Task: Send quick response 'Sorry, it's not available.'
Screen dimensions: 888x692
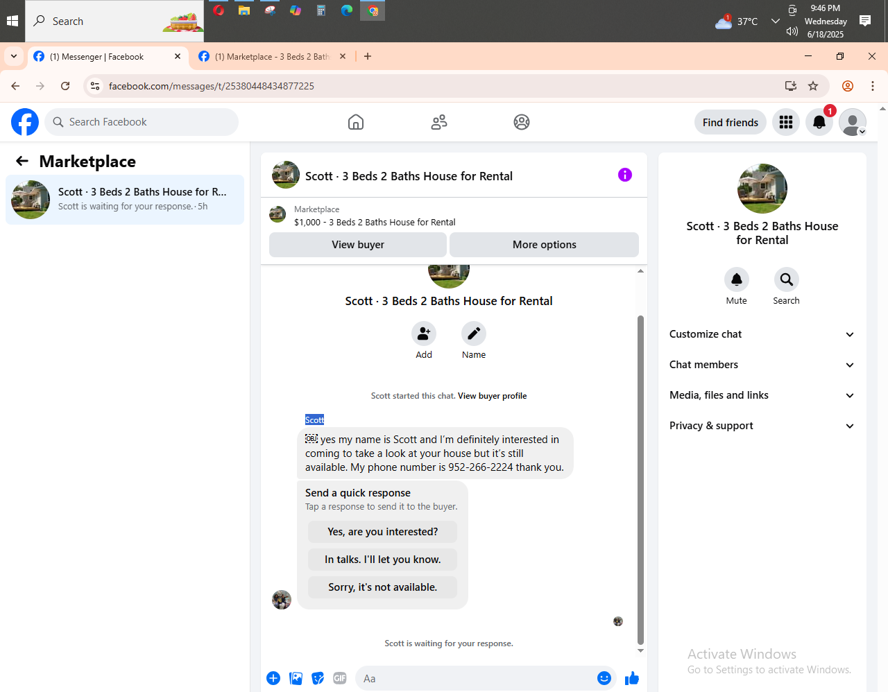Action: point(383,587)
